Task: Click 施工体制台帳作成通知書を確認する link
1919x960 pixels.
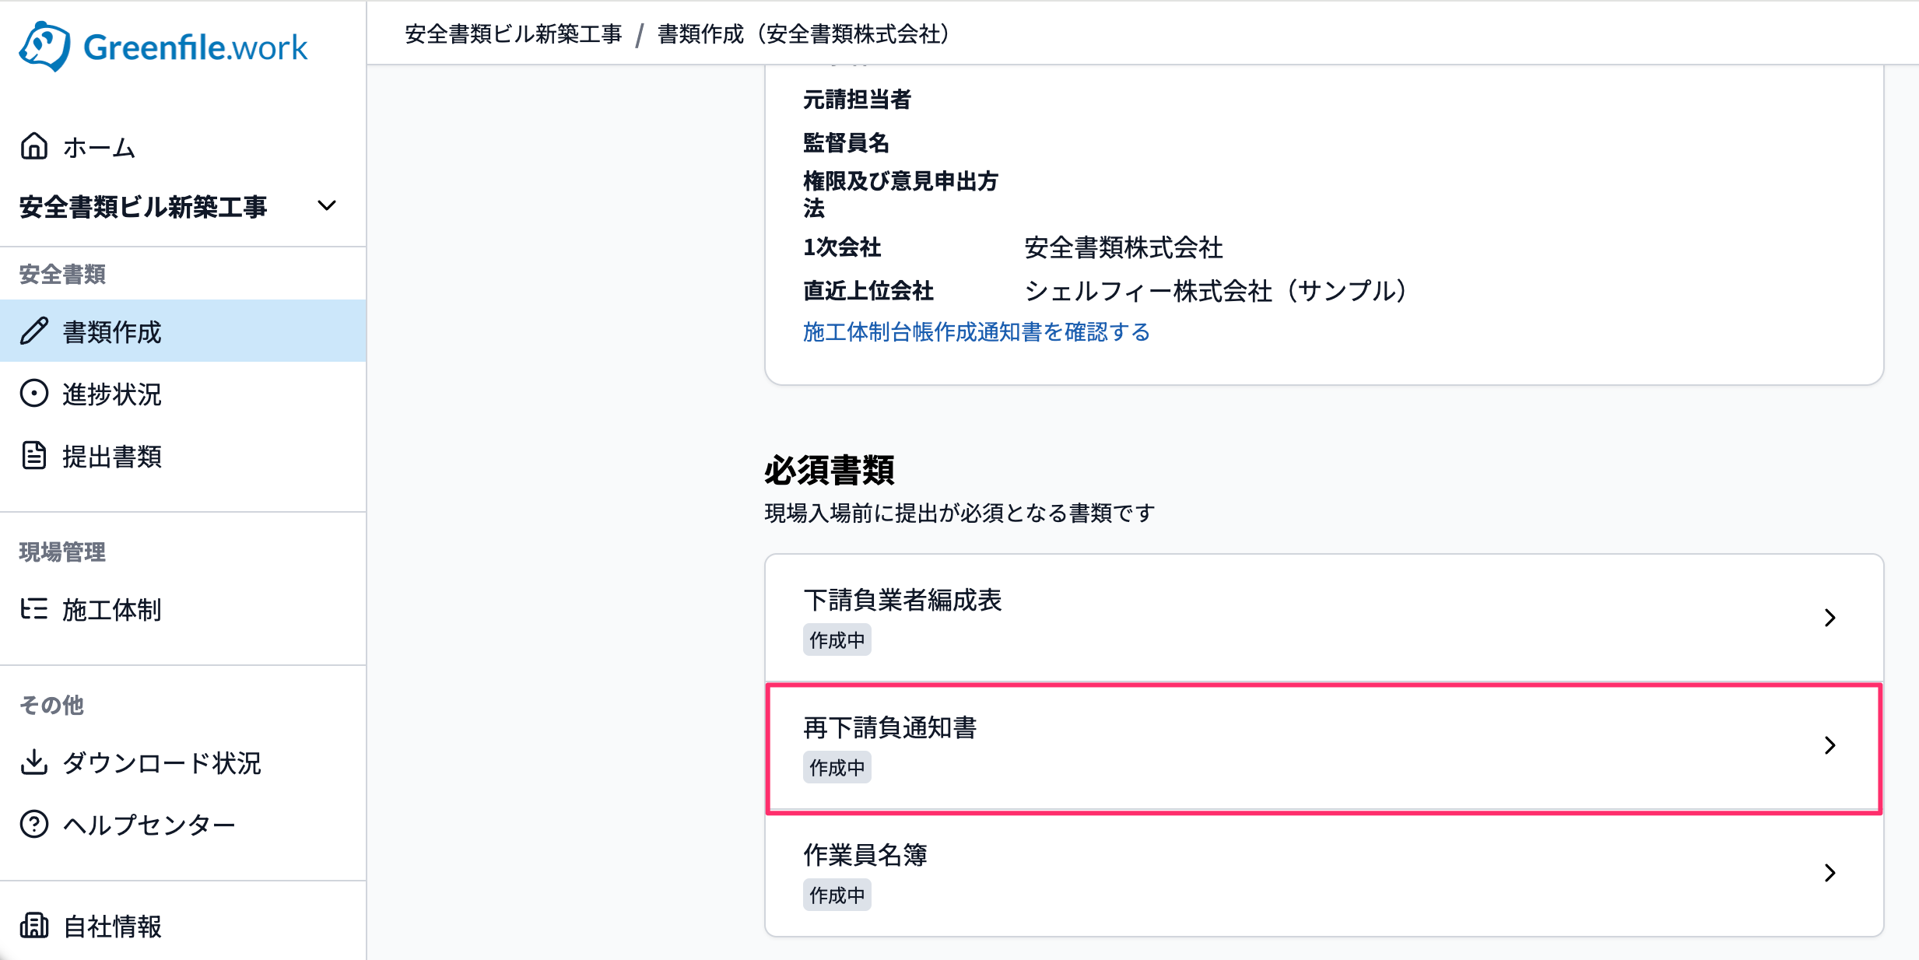Action: pos(977,332)
